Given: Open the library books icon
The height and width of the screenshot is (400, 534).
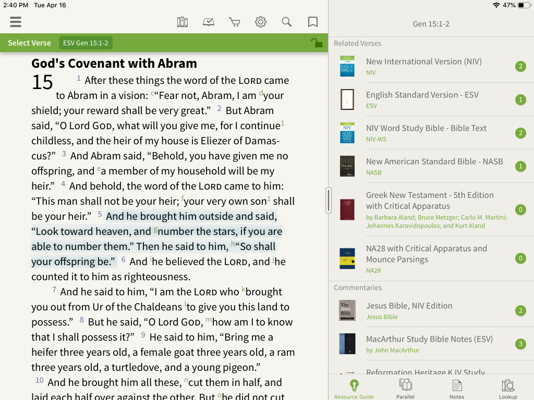Looking at the screenshot, I should pos(183,22).
